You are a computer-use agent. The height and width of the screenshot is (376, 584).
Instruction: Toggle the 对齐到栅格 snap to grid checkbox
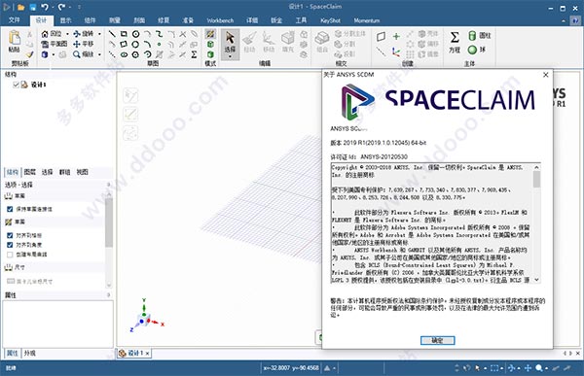10,235
